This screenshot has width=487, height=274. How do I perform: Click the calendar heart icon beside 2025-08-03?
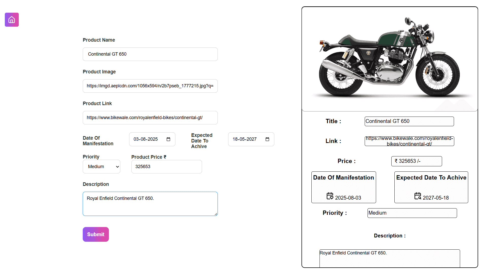330,196
